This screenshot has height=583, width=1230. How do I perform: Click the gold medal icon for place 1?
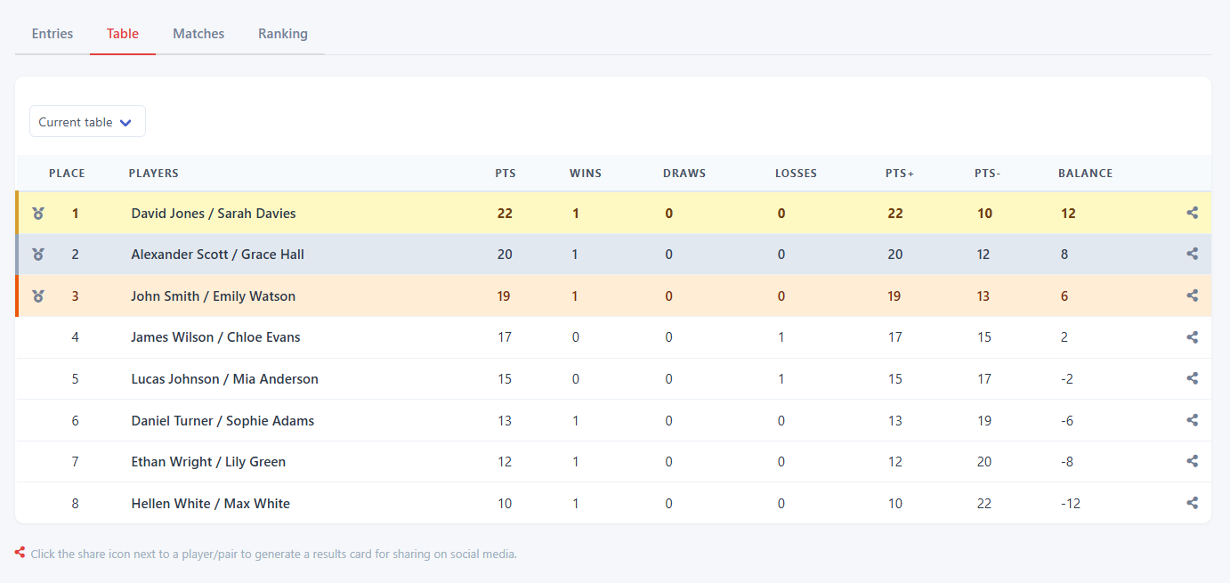coord(38,214)
